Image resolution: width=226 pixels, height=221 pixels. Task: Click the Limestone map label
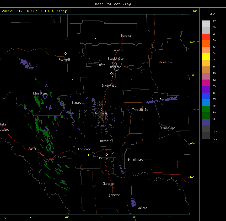[40, 93]
